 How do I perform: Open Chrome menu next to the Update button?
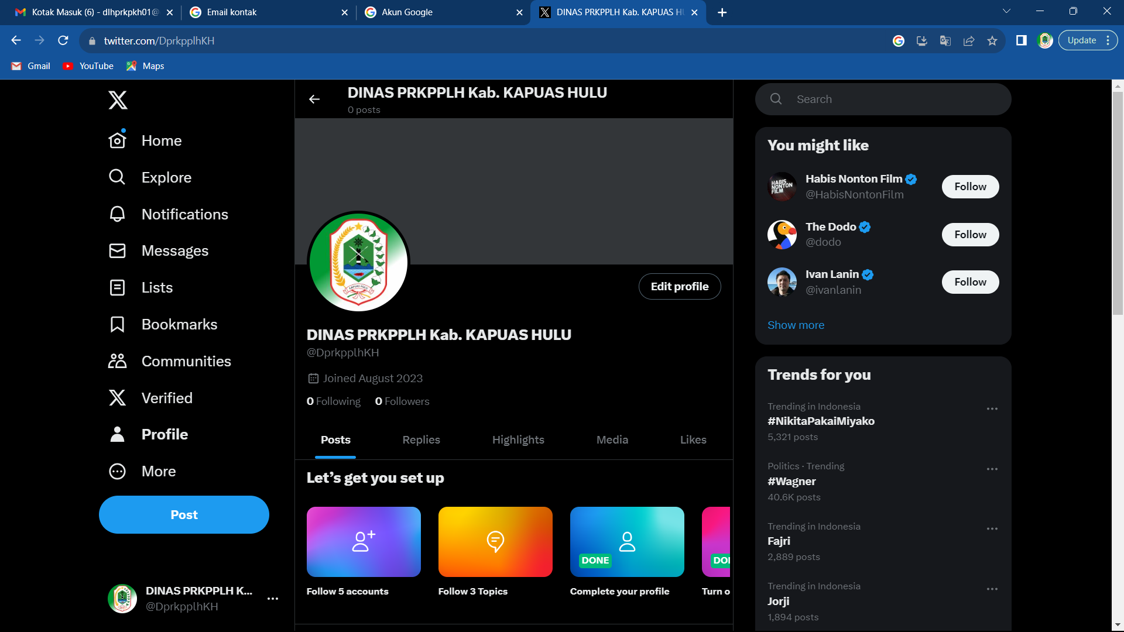point(1108,40)
